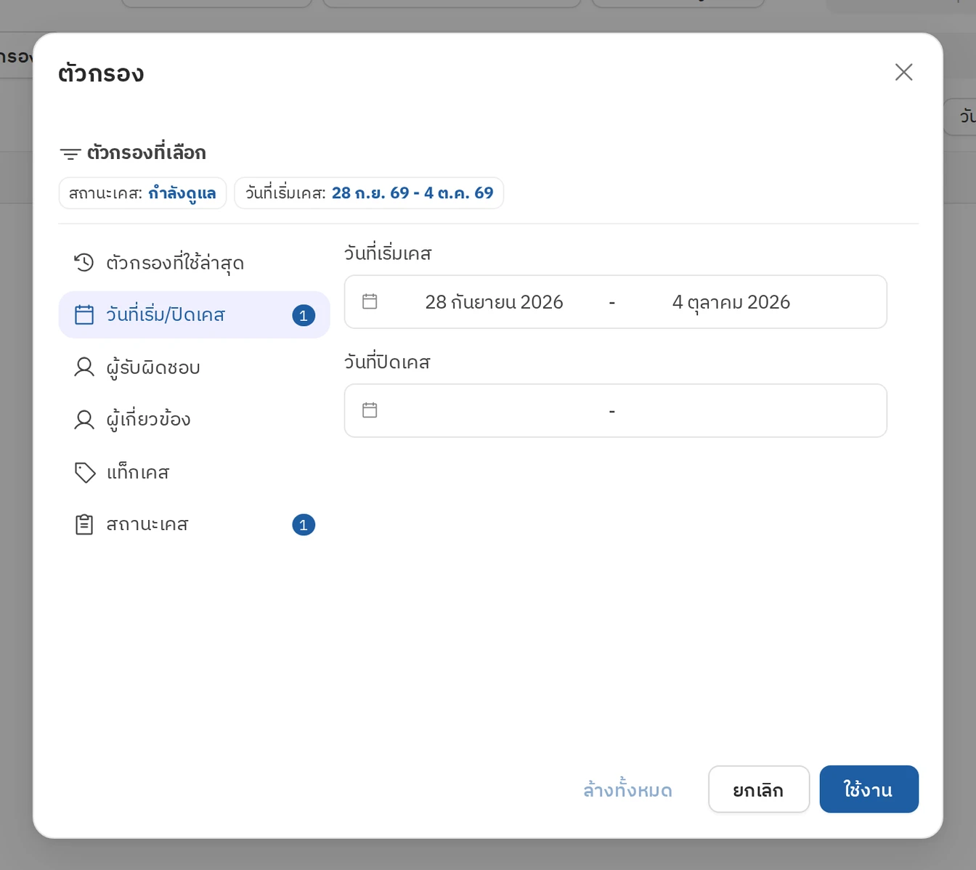Click the ตัวกรอง dialog title
976x870 pixels.
pyautogui.click(x=101, y=73)
